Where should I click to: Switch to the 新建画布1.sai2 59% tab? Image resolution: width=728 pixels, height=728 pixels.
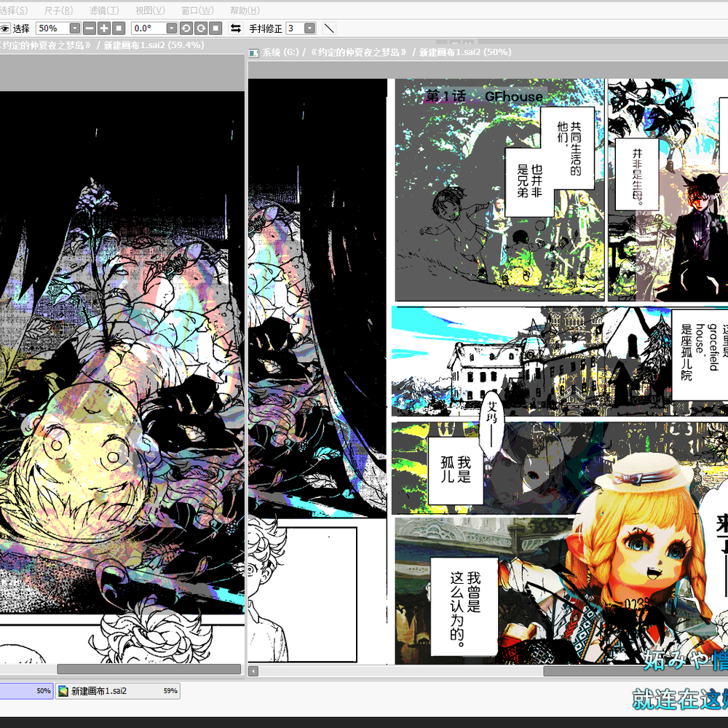[x=118, y=691]
